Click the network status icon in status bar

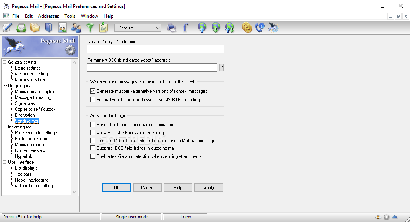[x=378, y=217]
